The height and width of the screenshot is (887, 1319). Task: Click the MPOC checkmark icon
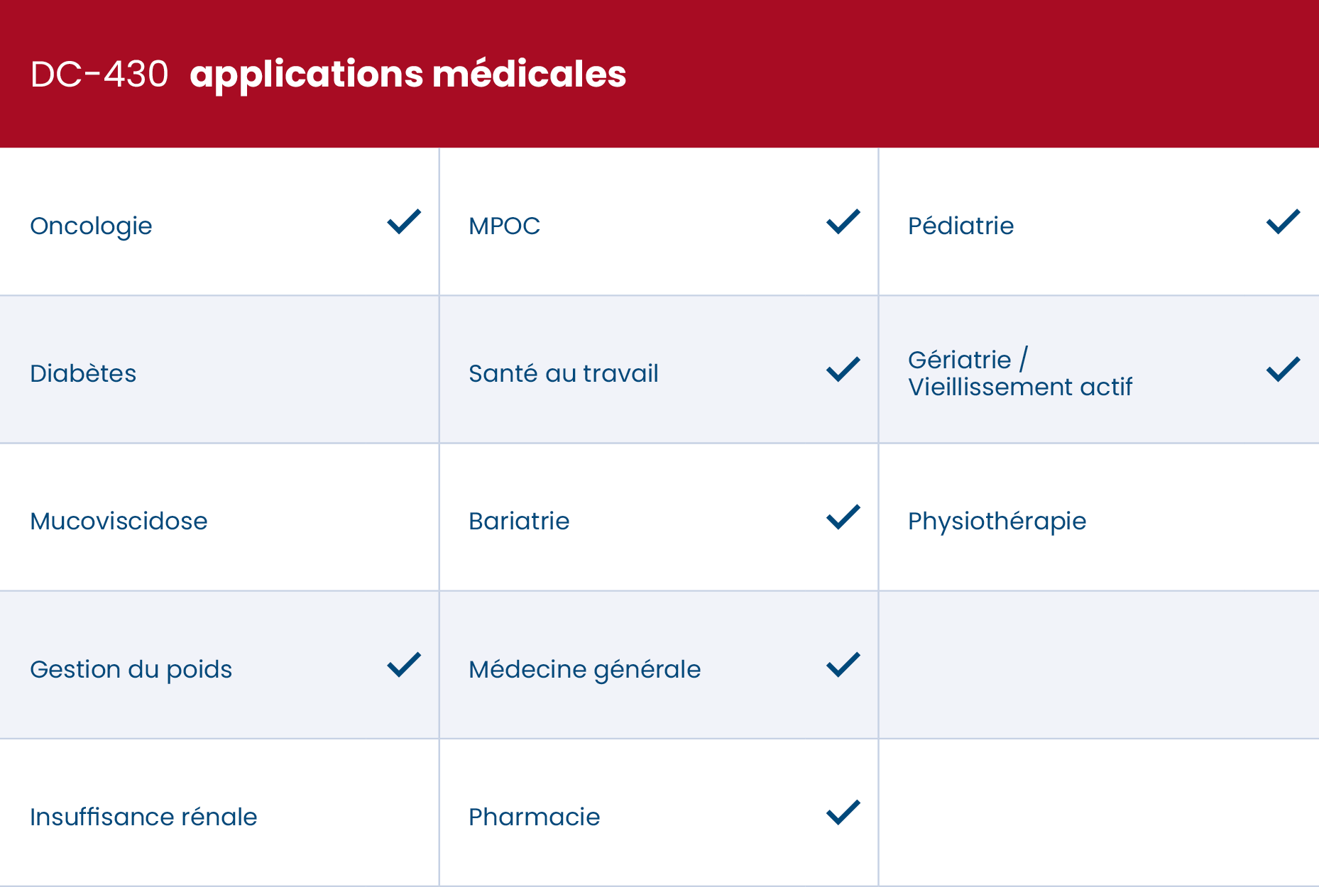[843, 221]
